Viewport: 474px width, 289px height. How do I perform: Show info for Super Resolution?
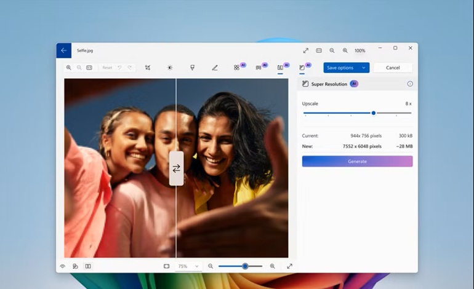coord(410,84)
